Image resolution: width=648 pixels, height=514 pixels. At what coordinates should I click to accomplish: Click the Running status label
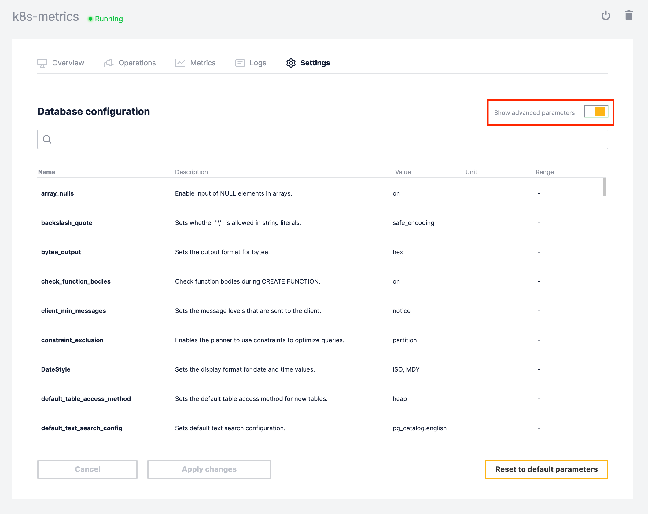pyautogui.click(x=109, y=19)
